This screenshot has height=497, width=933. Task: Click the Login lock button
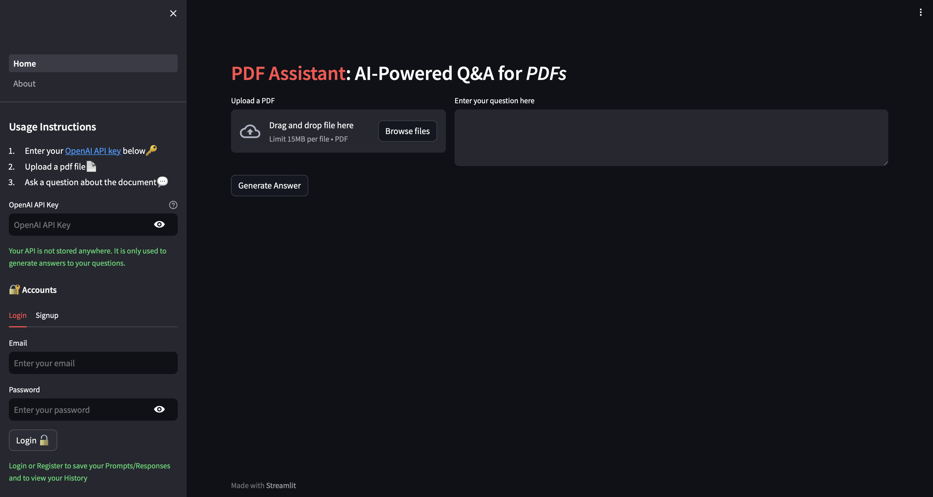coord(33,440)
